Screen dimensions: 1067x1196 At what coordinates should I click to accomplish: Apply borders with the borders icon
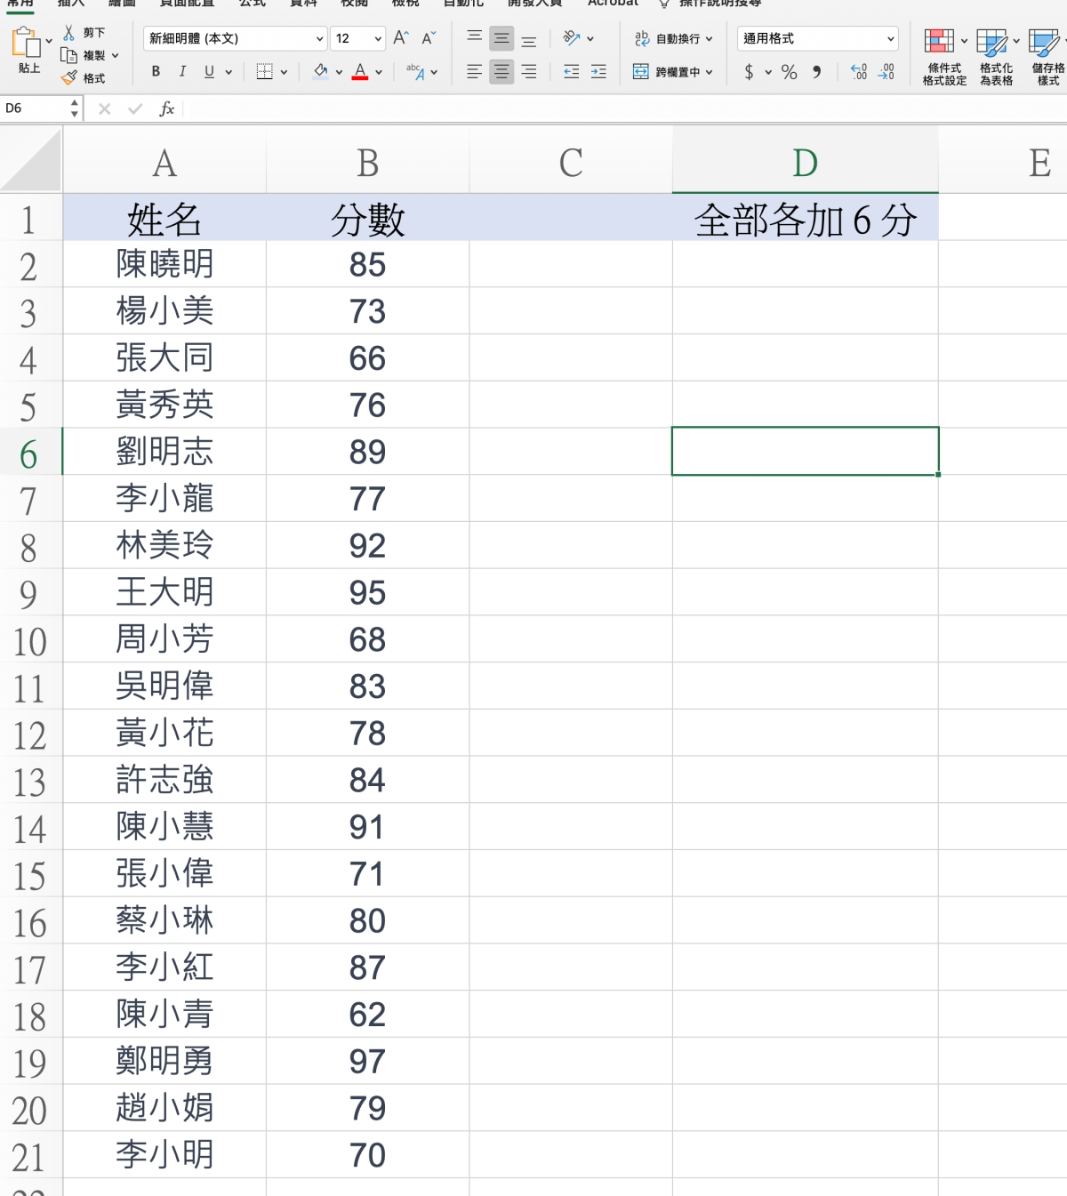(x=264, y=71)
